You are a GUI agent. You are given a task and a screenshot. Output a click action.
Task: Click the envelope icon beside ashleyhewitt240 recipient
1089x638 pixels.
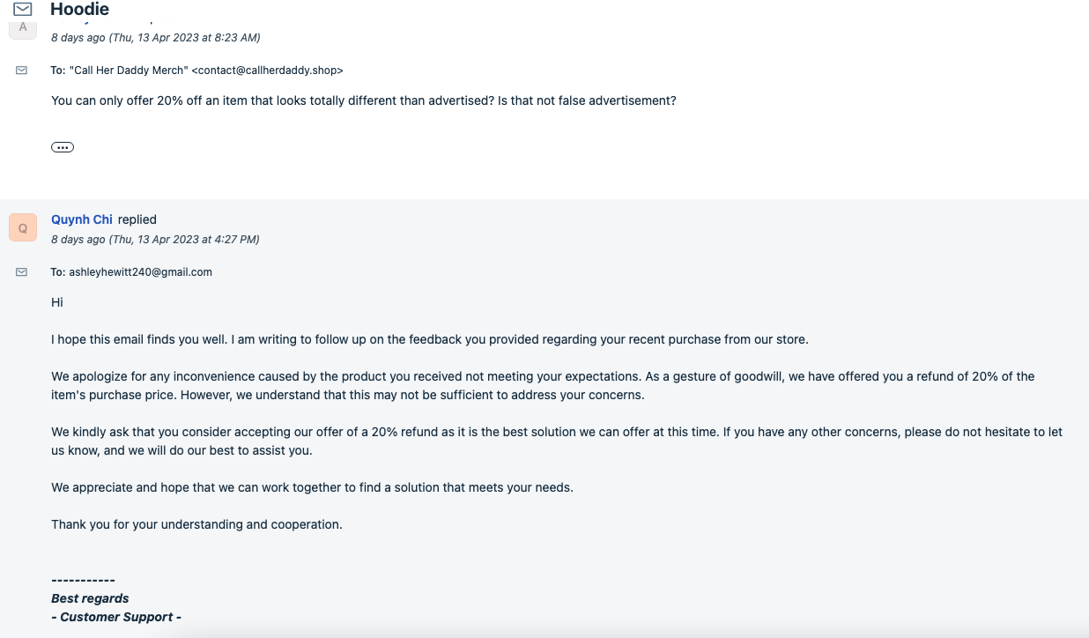[x=22, y=272]
